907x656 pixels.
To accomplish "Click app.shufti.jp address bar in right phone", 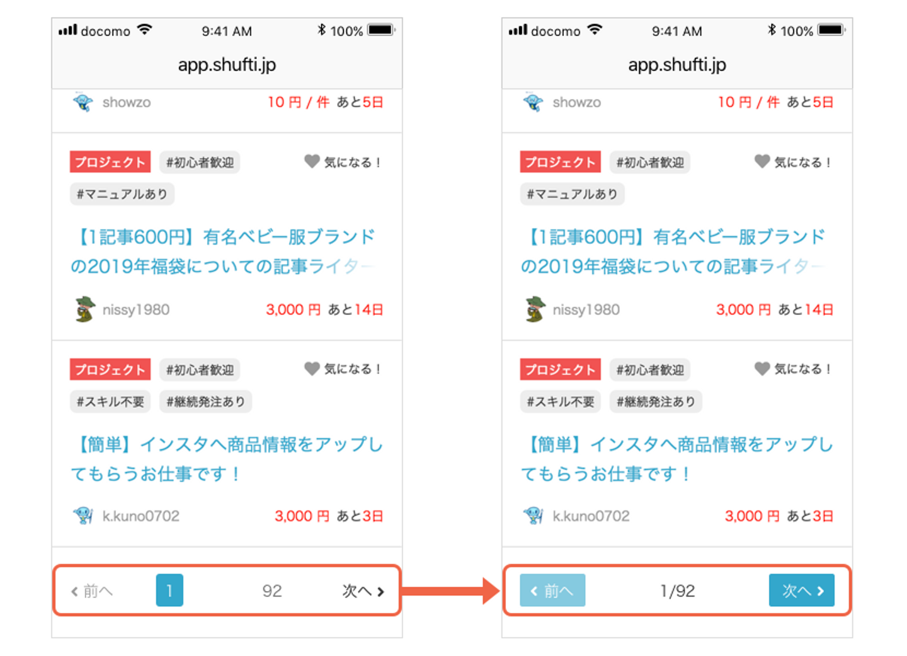I will [677, 65].
